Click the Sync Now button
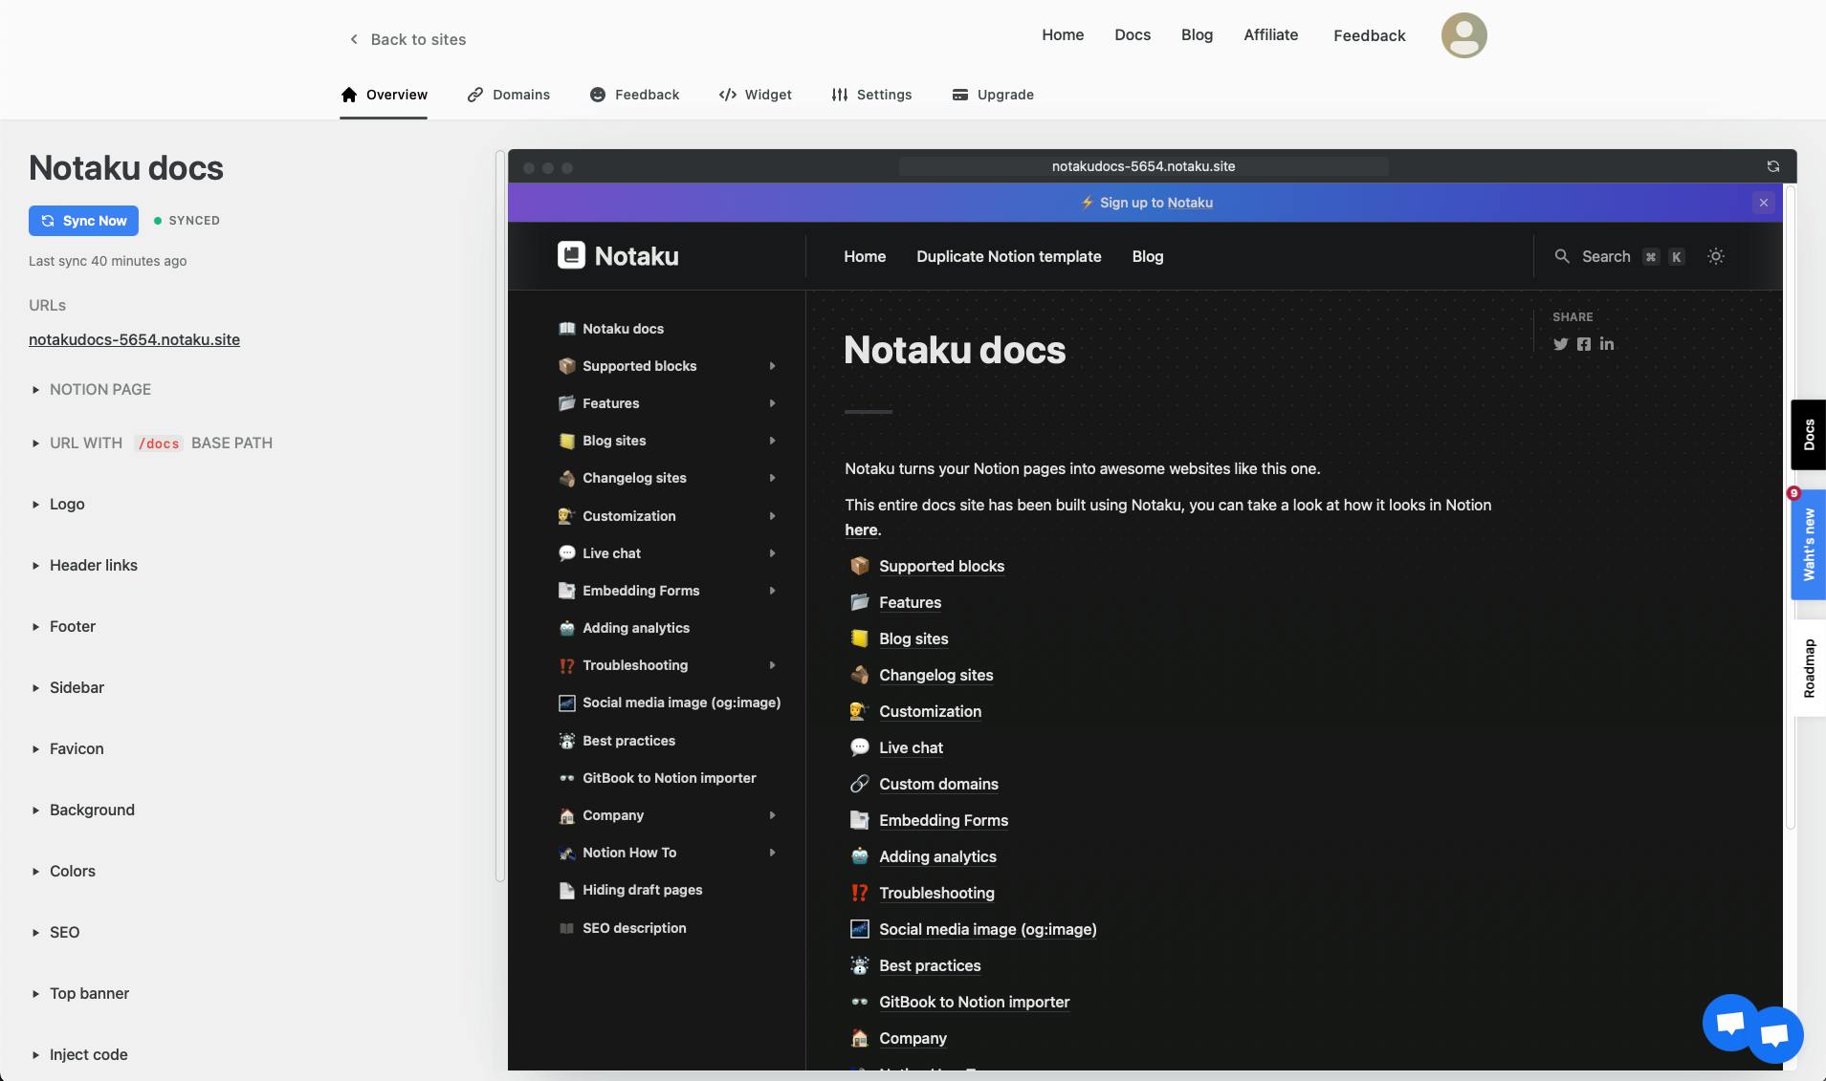1826x1081 pixels. pyautogui.click(x=83, y=221)
